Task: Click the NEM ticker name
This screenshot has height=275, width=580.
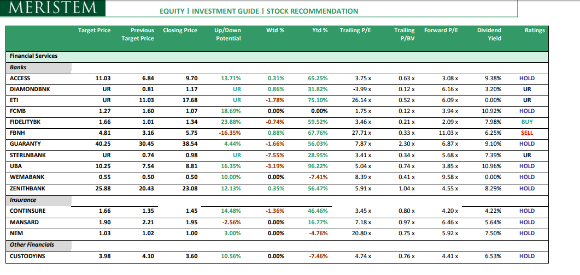Action: [x=15, y=234]
